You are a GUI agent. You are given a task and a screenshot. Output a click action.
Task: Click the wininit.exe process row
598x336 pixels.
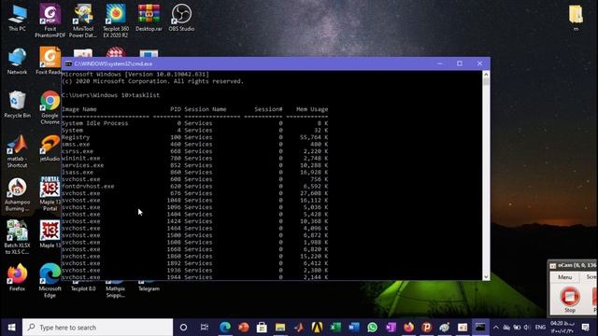click(194, 158)
